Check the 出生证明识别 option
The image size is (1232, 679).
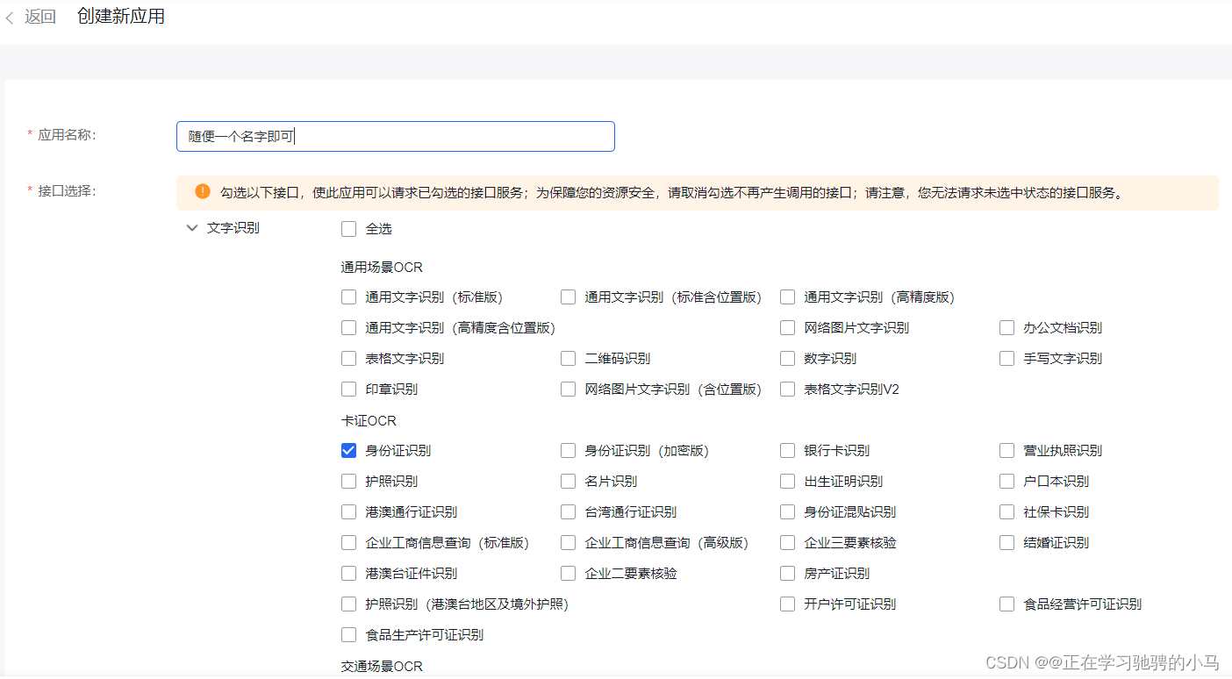(x=787, y=482)
